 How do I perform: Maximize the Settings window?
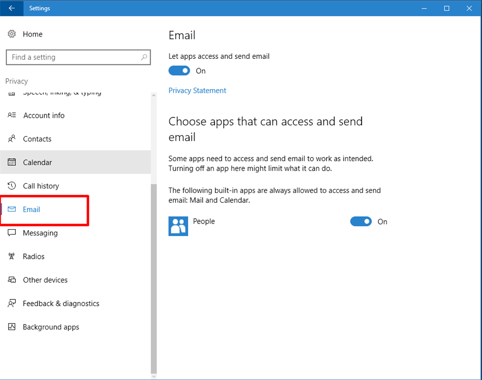[446, 8]
